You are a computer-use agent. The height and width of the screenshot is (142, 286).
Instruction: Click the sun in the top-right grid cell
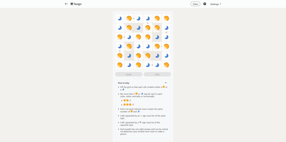click(166, 18)
